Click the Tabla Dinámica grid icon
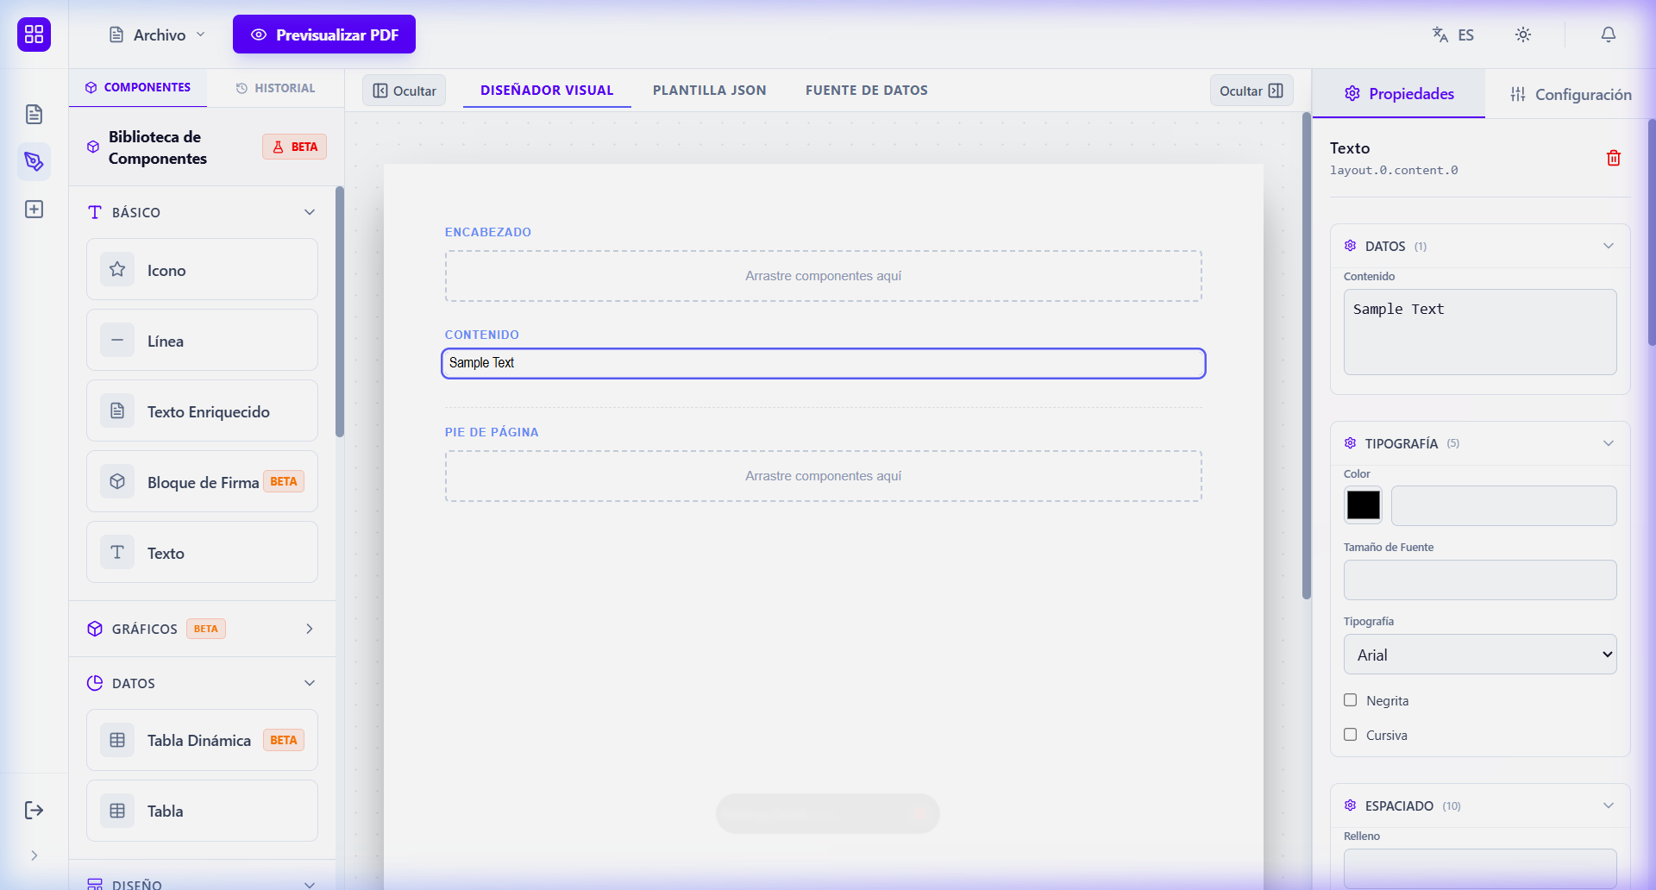The image size is (1656, 890). point(117,740)
